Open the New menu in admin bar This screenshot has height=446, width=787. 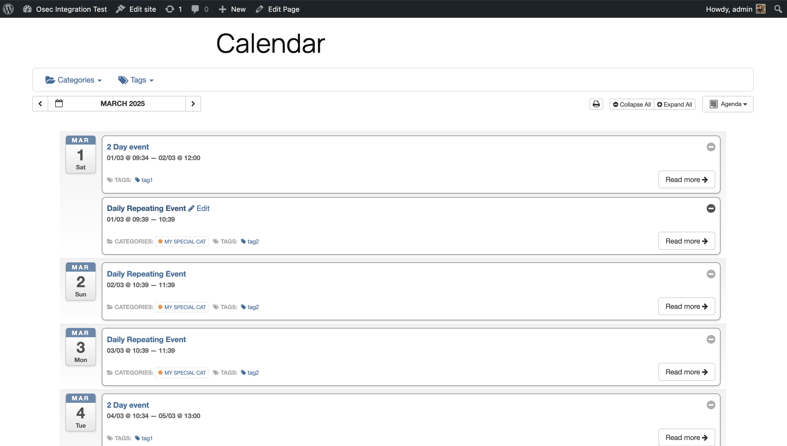[232, 9]
